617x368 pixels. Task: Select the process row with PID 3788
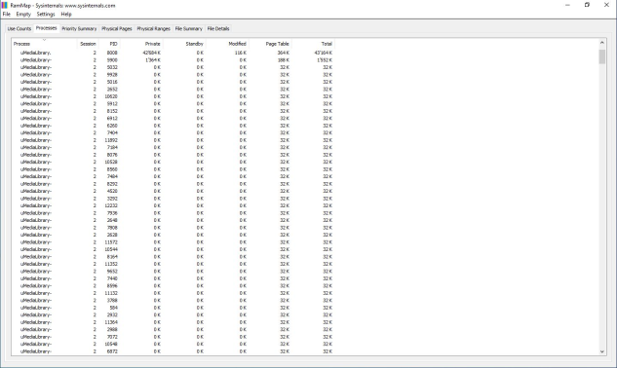tap(174, 300)
